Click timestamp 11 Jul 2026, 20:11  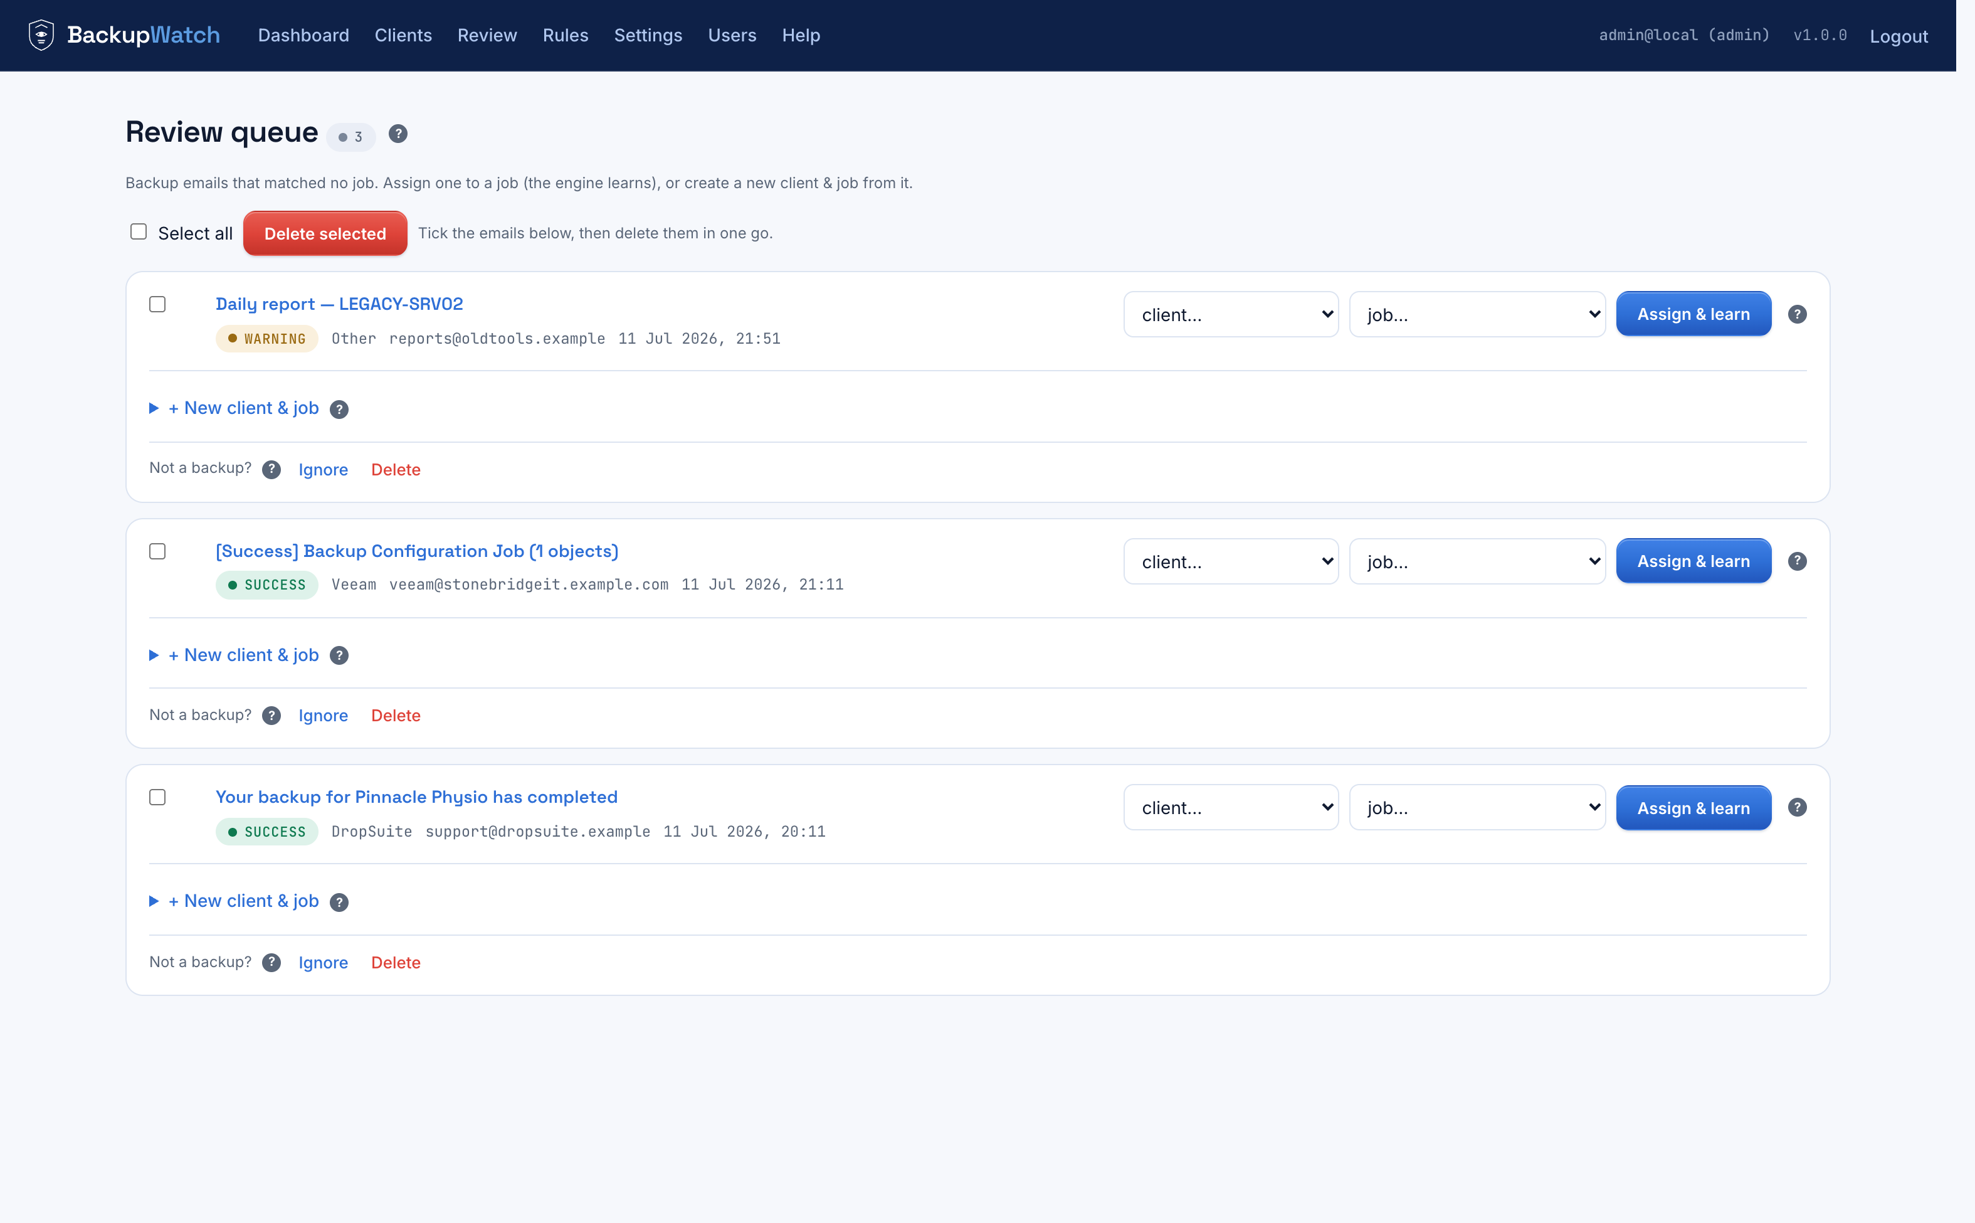745,832
